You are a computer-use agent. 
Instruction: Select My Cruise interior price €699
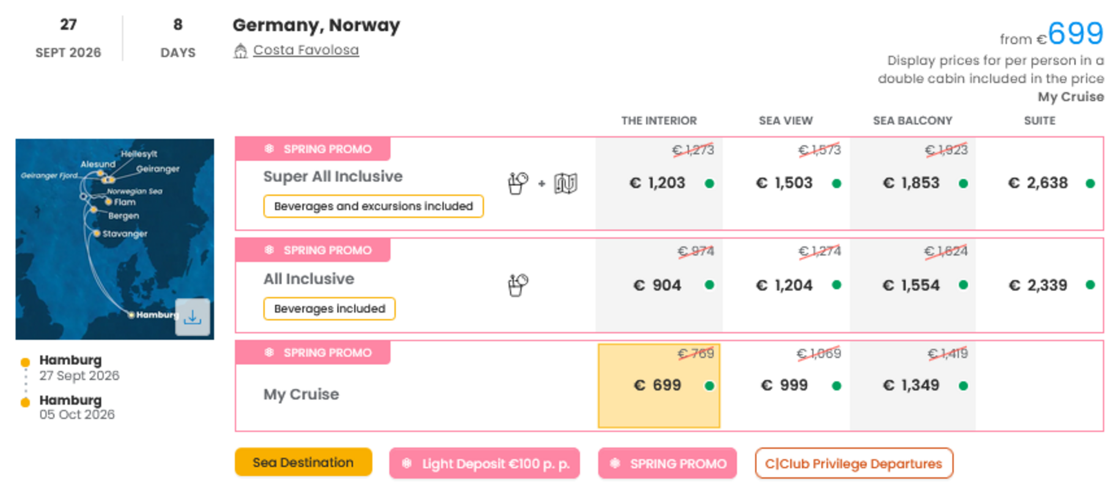click(x=658, y=386)
